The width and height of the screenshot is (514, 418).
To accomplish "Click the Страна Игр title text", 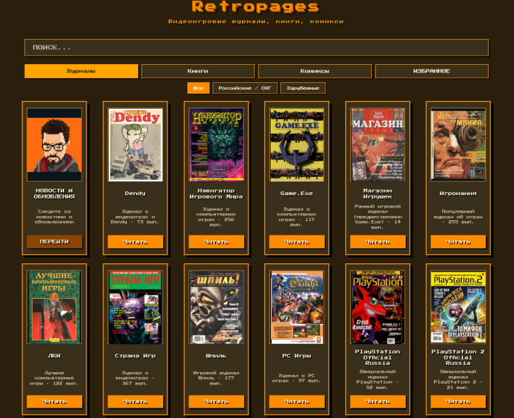I will coord(135,356).
